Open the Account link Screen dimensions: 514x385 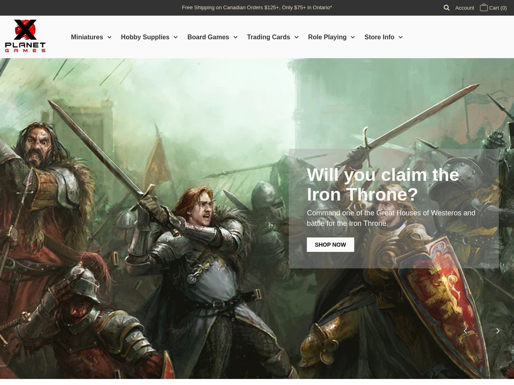pyautogui.click(x=465, y=8)
